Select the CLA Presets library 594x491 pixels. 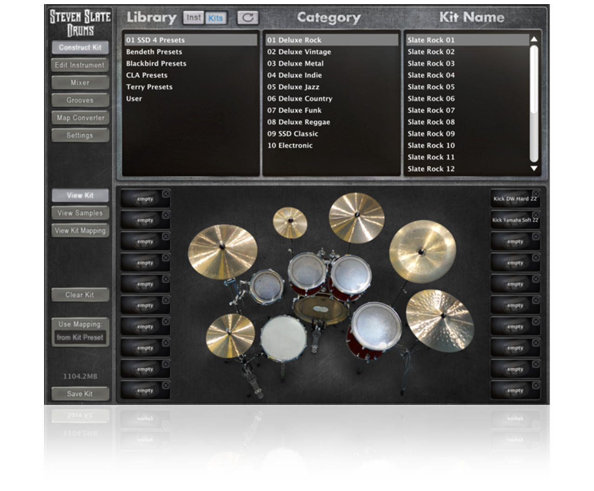[190, 75]
